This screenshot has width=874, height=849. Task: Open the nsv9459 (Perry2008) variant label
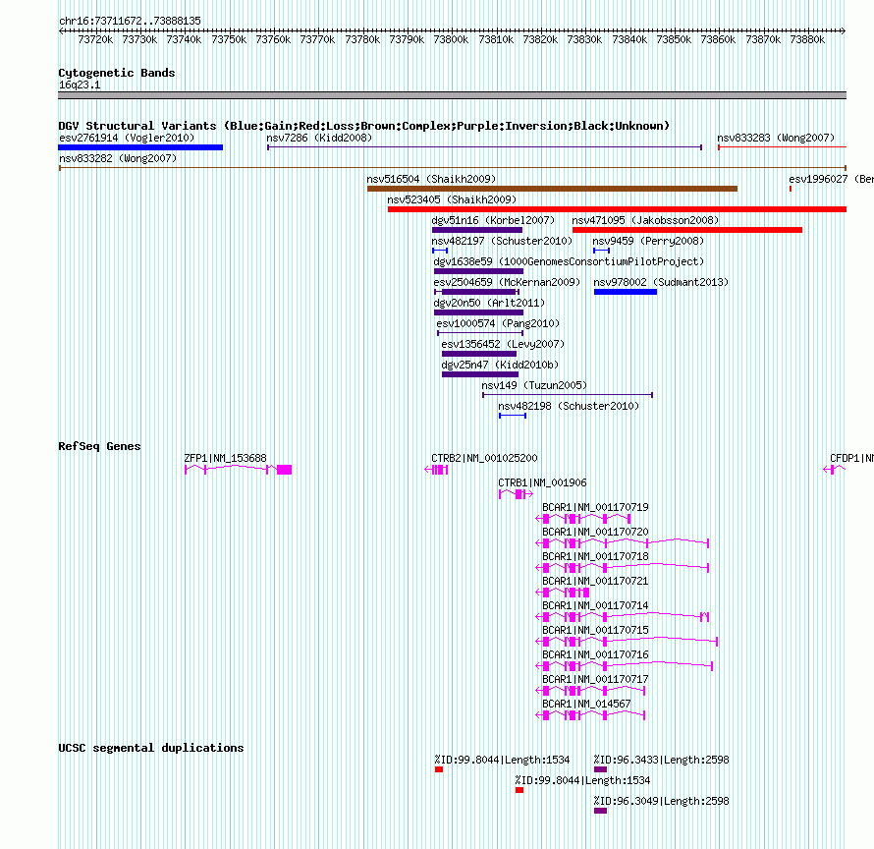648,241
